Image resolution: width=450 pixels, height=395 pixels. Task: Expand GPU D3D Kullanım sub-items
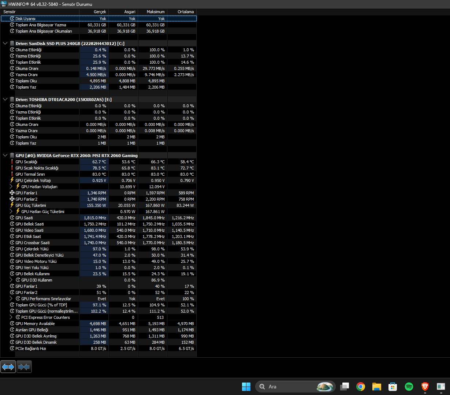pos(11,280)
